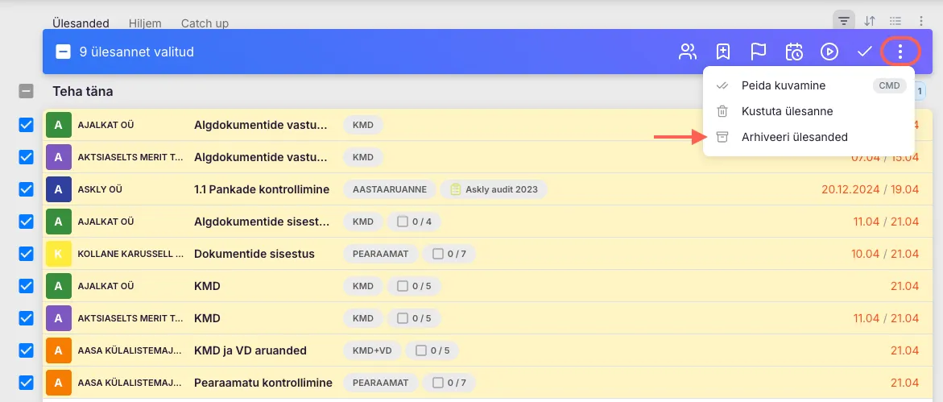
Task: Click the flag icon in selection bar
Action: pos(758,52)
